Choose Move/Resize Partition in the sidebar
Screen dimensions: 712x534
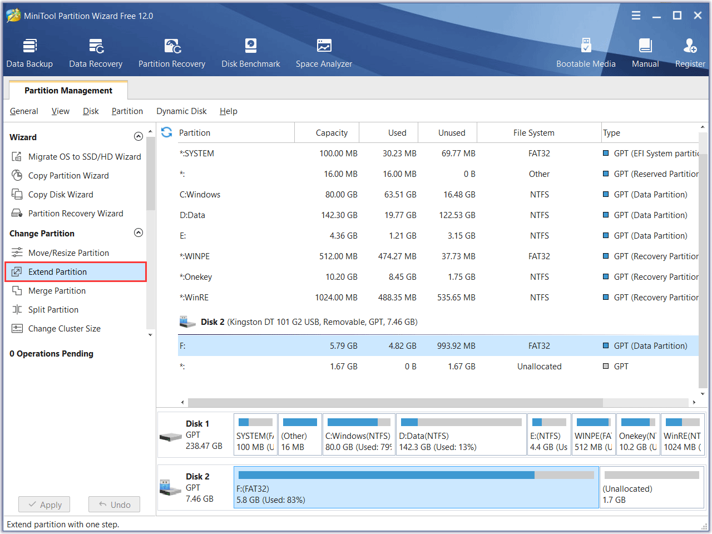(60, 253)
